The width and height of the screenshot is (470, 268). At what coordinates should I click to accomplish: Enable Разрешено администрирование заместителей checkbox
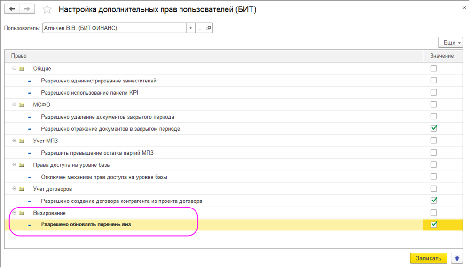pos(434,81)
